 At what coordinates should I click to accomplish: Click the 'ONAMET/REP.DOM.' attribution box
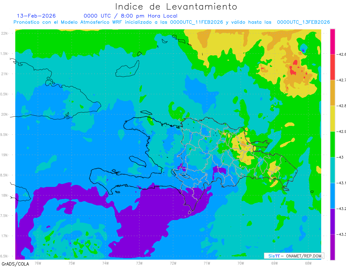click(x=294, y=256)
